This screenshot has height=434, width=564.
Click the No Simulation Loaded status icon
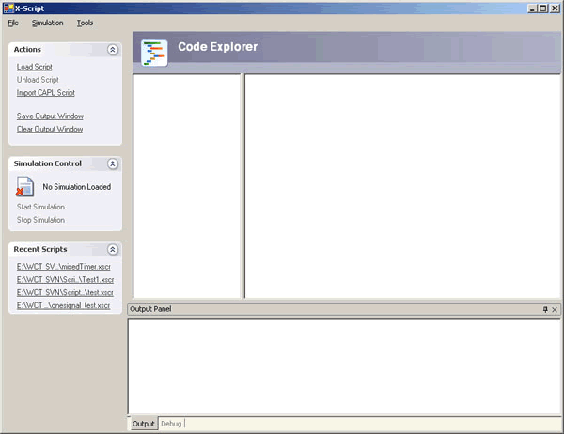(26, 187)
